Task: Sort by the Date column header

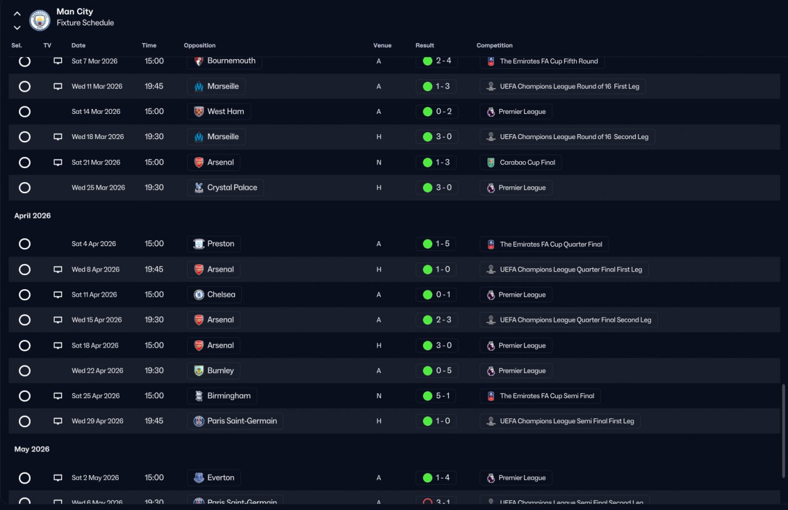Action: [78, 46]
